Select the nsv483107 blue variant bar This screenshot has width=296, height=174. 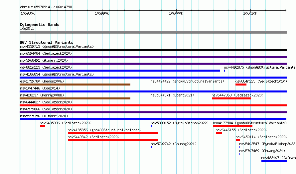tap(274, 161)
